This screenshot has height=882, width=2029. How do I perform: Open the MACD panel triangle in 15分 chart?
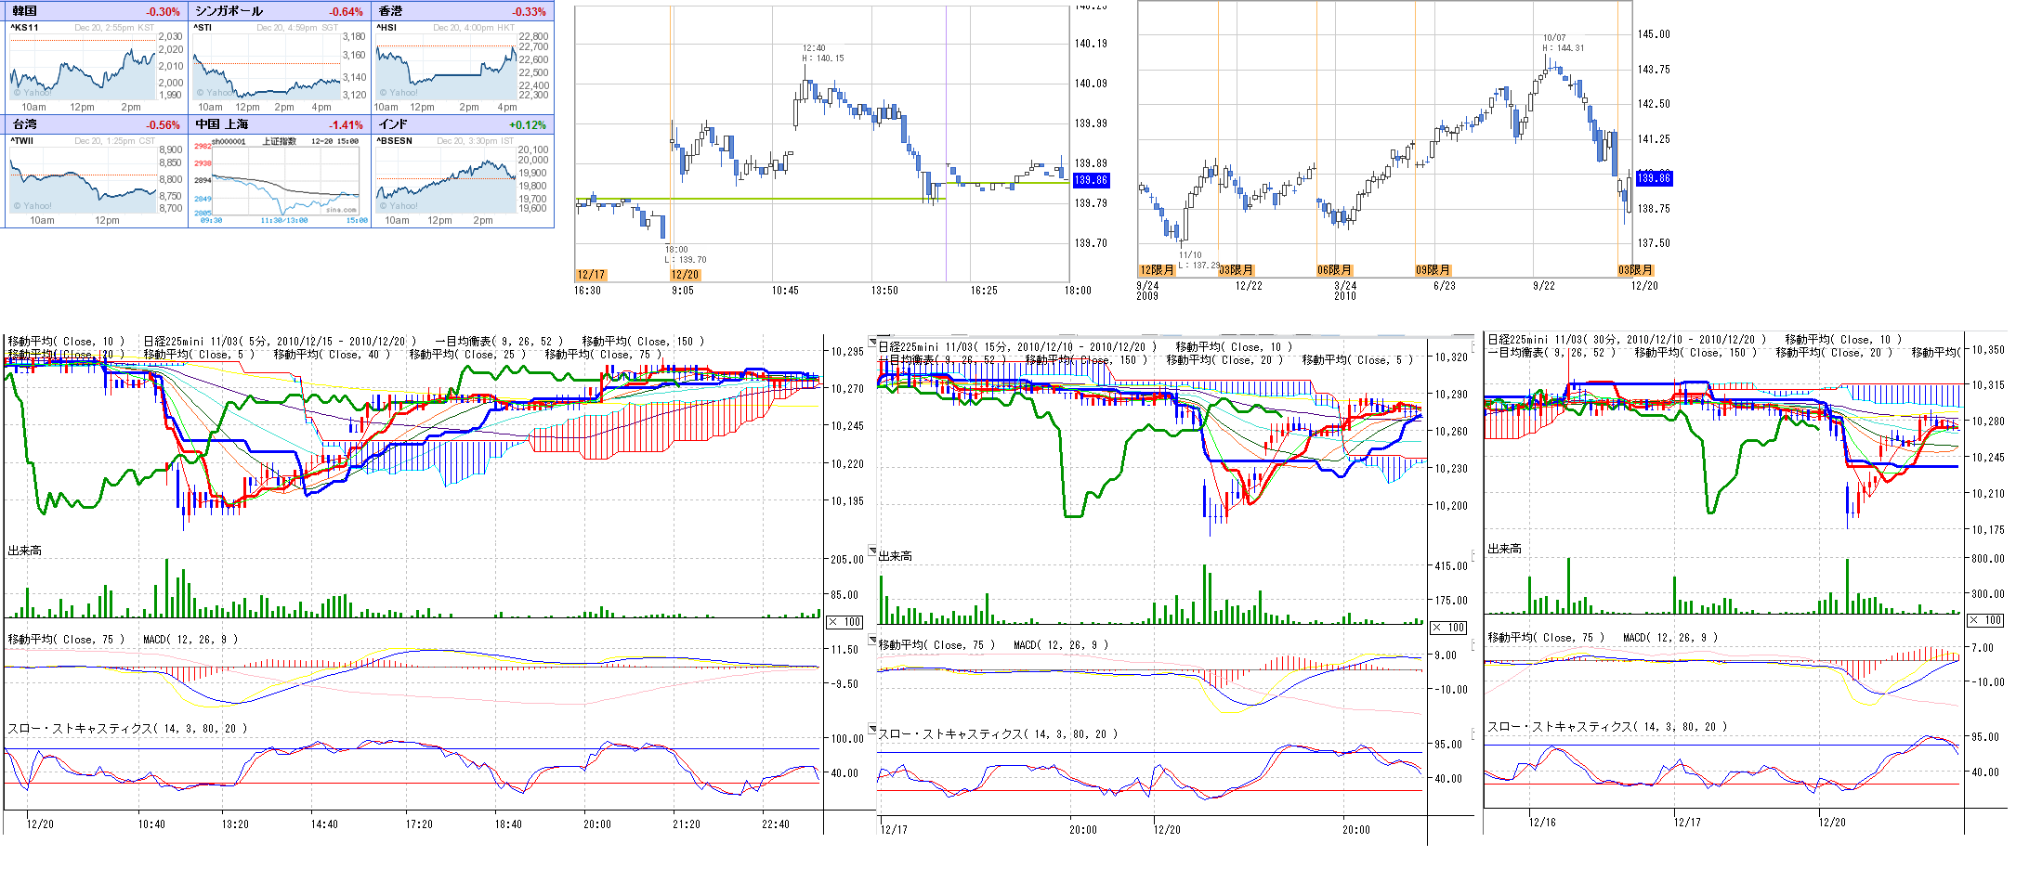coord(872,640)
